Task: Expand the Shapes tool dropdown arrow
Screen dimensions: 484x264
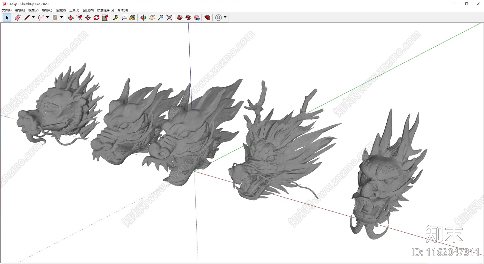Action: click(x=61, y=17)
